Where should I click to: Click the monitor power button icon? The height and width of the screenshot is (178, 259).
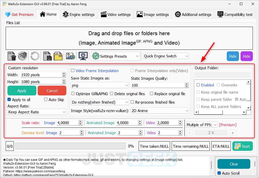(83, 56)
